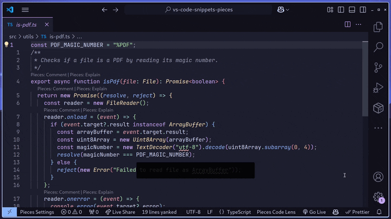Toggle the bottom panel visibility

pos(352,10)
